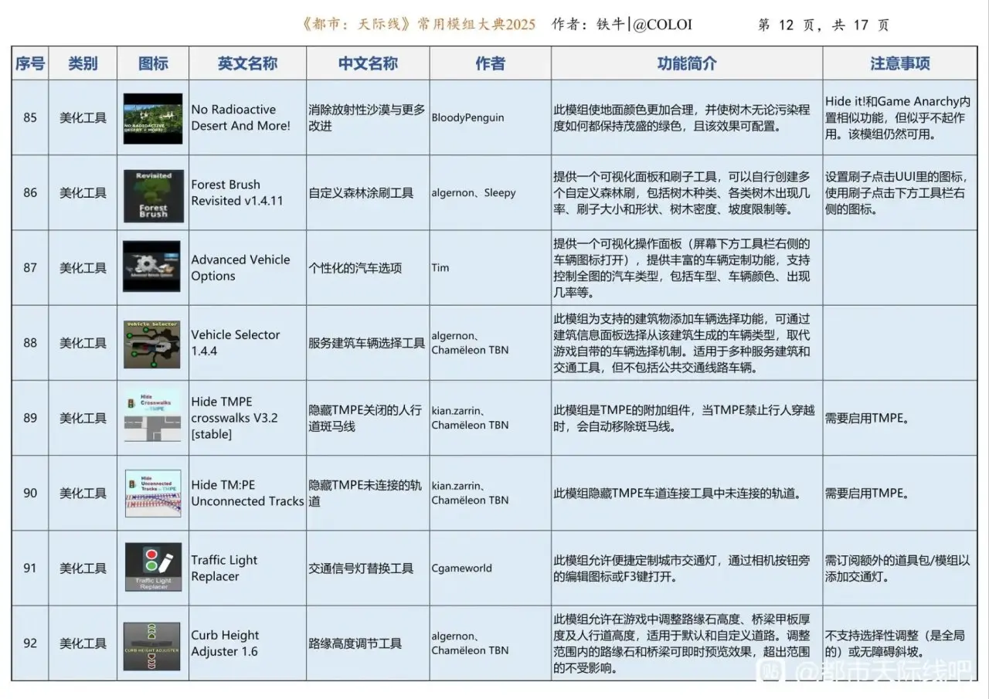Click the Traffic Light Replacer name text
This screenshot has width=989, height=699.
click(x=224, y=568)
